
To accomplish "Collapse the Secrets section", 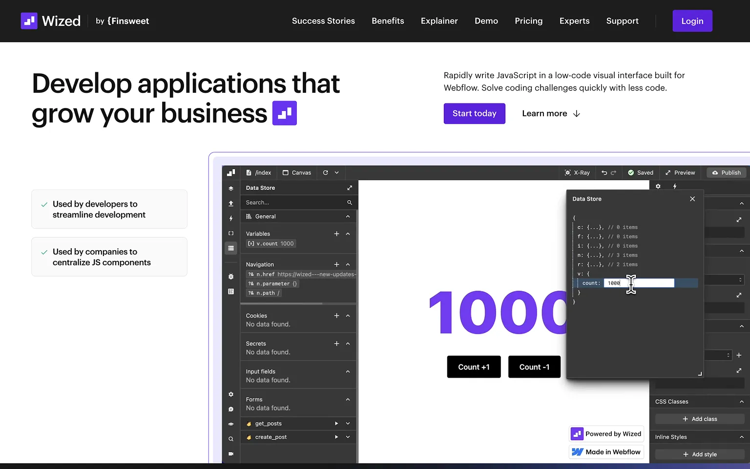I will (x=348, y=343).
